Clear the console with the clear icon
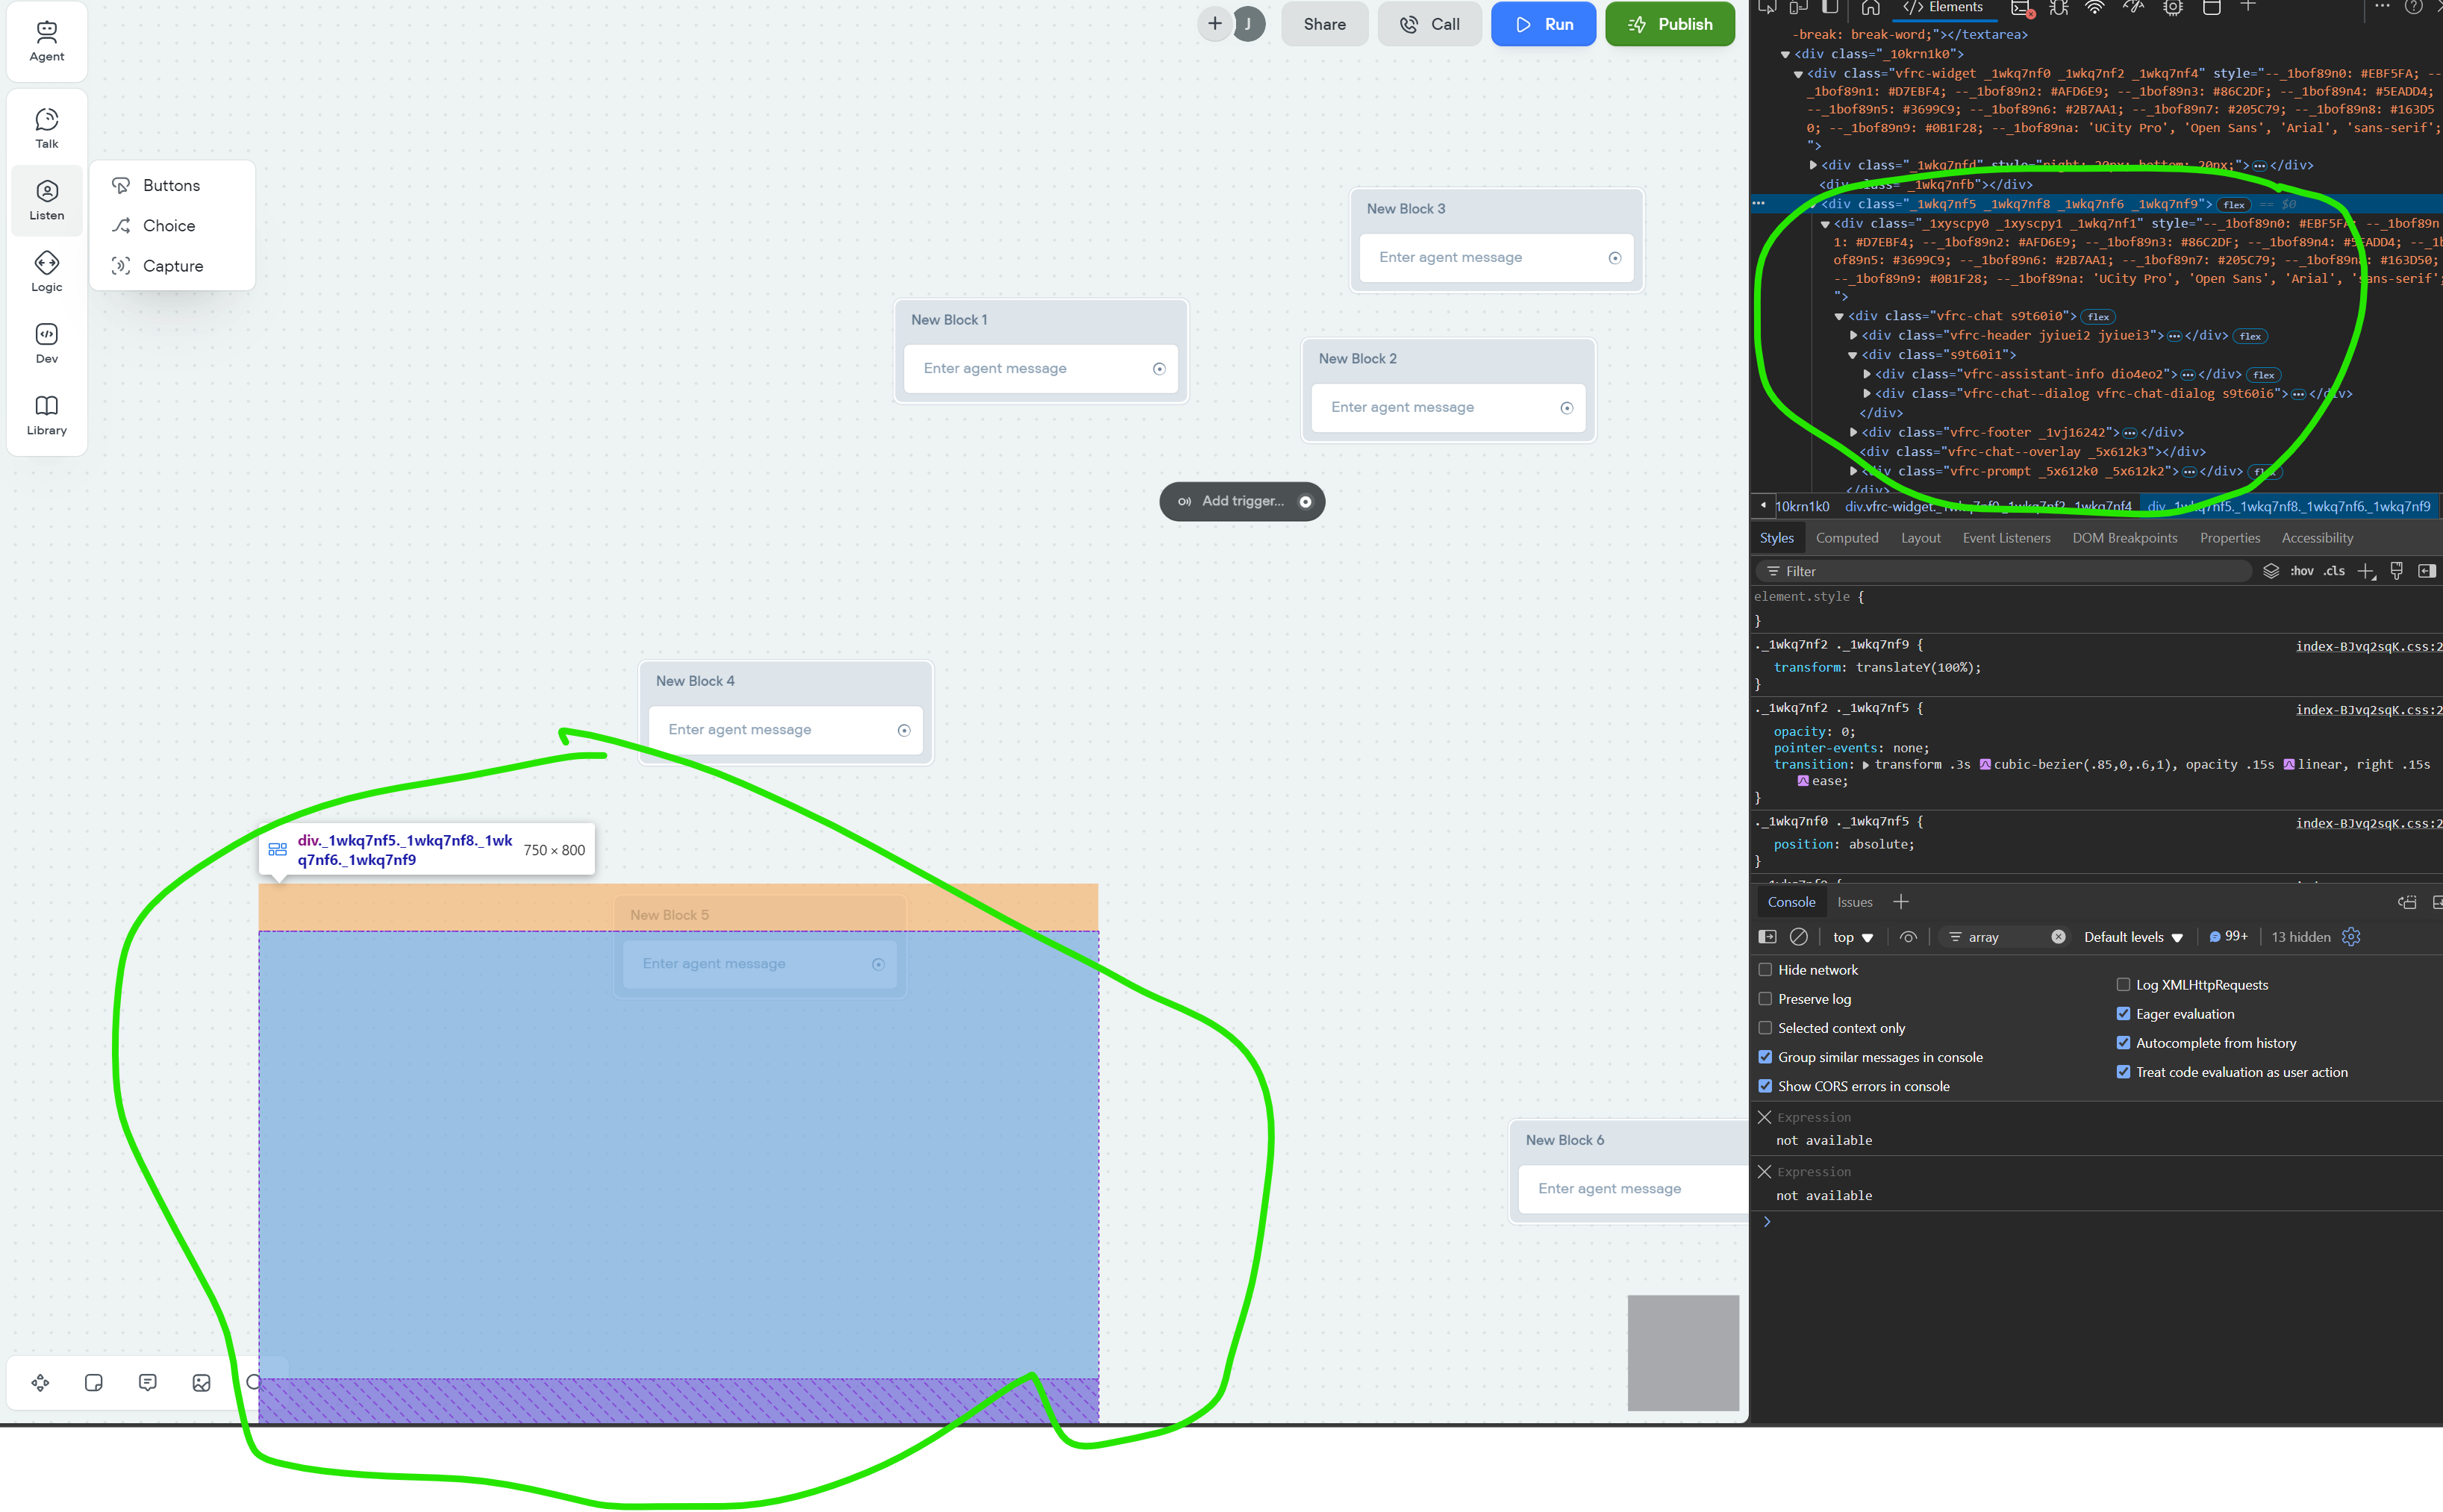Image resolution: width=2443 pixels, height=1512 pixels. 1798,937
